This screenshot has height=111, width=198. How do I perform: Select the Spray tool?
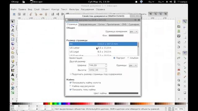click(x=12, y=79)
